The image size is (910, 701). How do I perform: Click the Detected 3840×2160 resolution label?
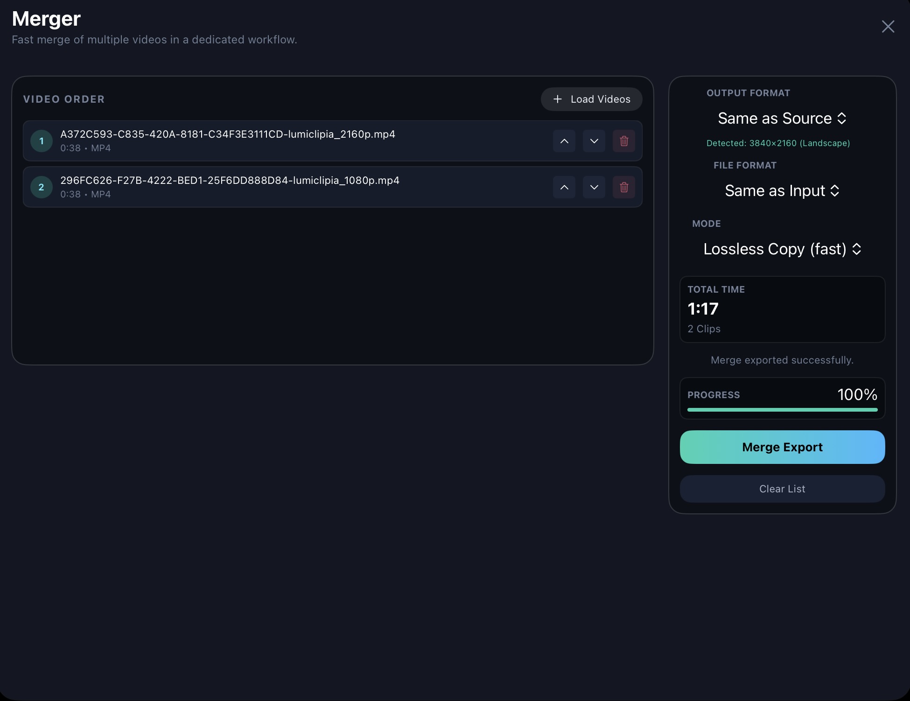click(x=778, y=143)
